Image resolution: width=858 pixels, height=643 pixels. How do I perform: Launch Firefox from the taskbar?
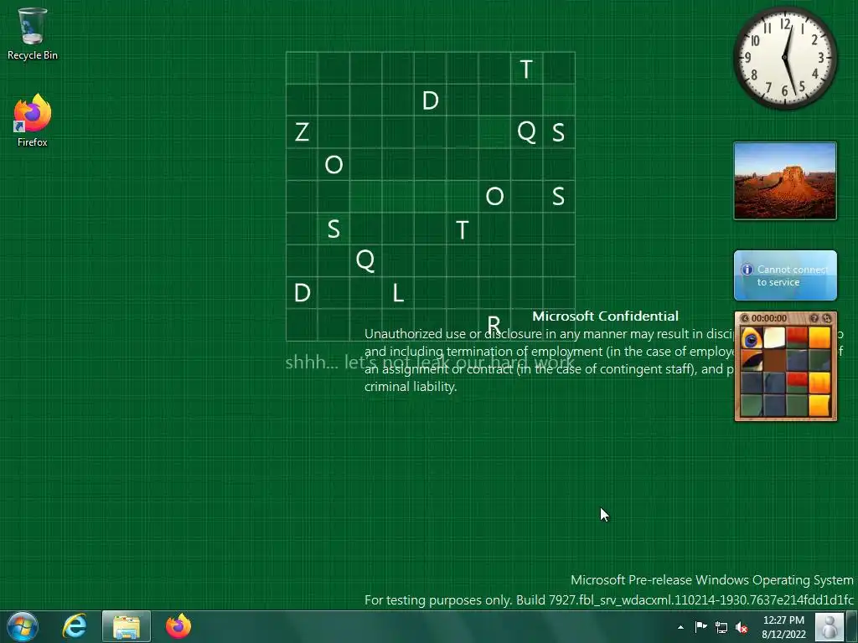click(178, 626)
